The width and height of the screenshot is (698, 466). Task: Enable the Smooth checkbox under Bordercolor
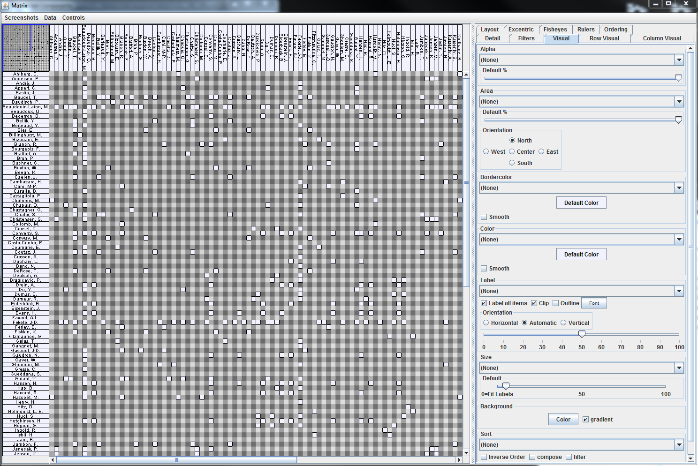[484, 217]
